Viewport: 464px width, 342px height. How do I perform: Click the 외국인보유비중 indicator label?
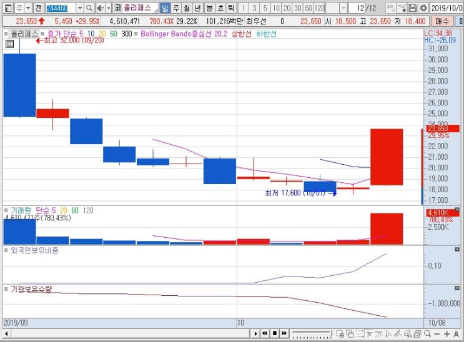point(34,250)
